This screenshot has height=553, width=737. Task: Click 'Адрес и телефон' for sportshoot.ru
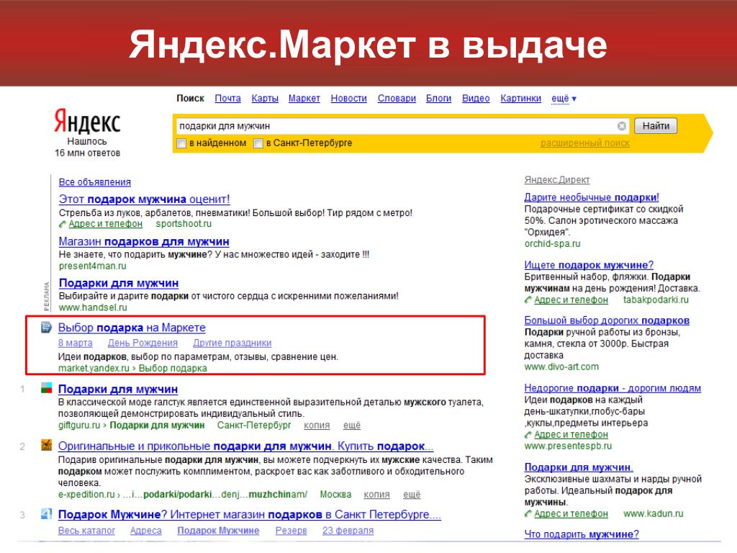tap(106, 224)
